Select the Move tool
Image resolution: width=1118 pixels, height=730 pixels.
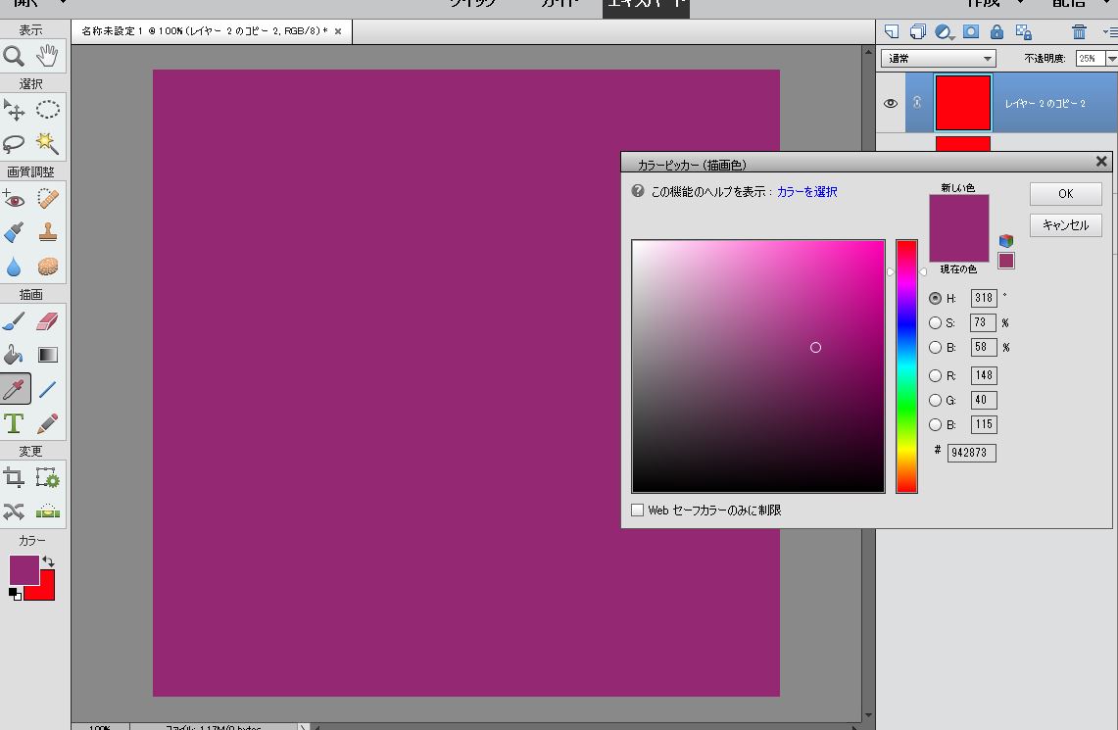coord(14,110)
